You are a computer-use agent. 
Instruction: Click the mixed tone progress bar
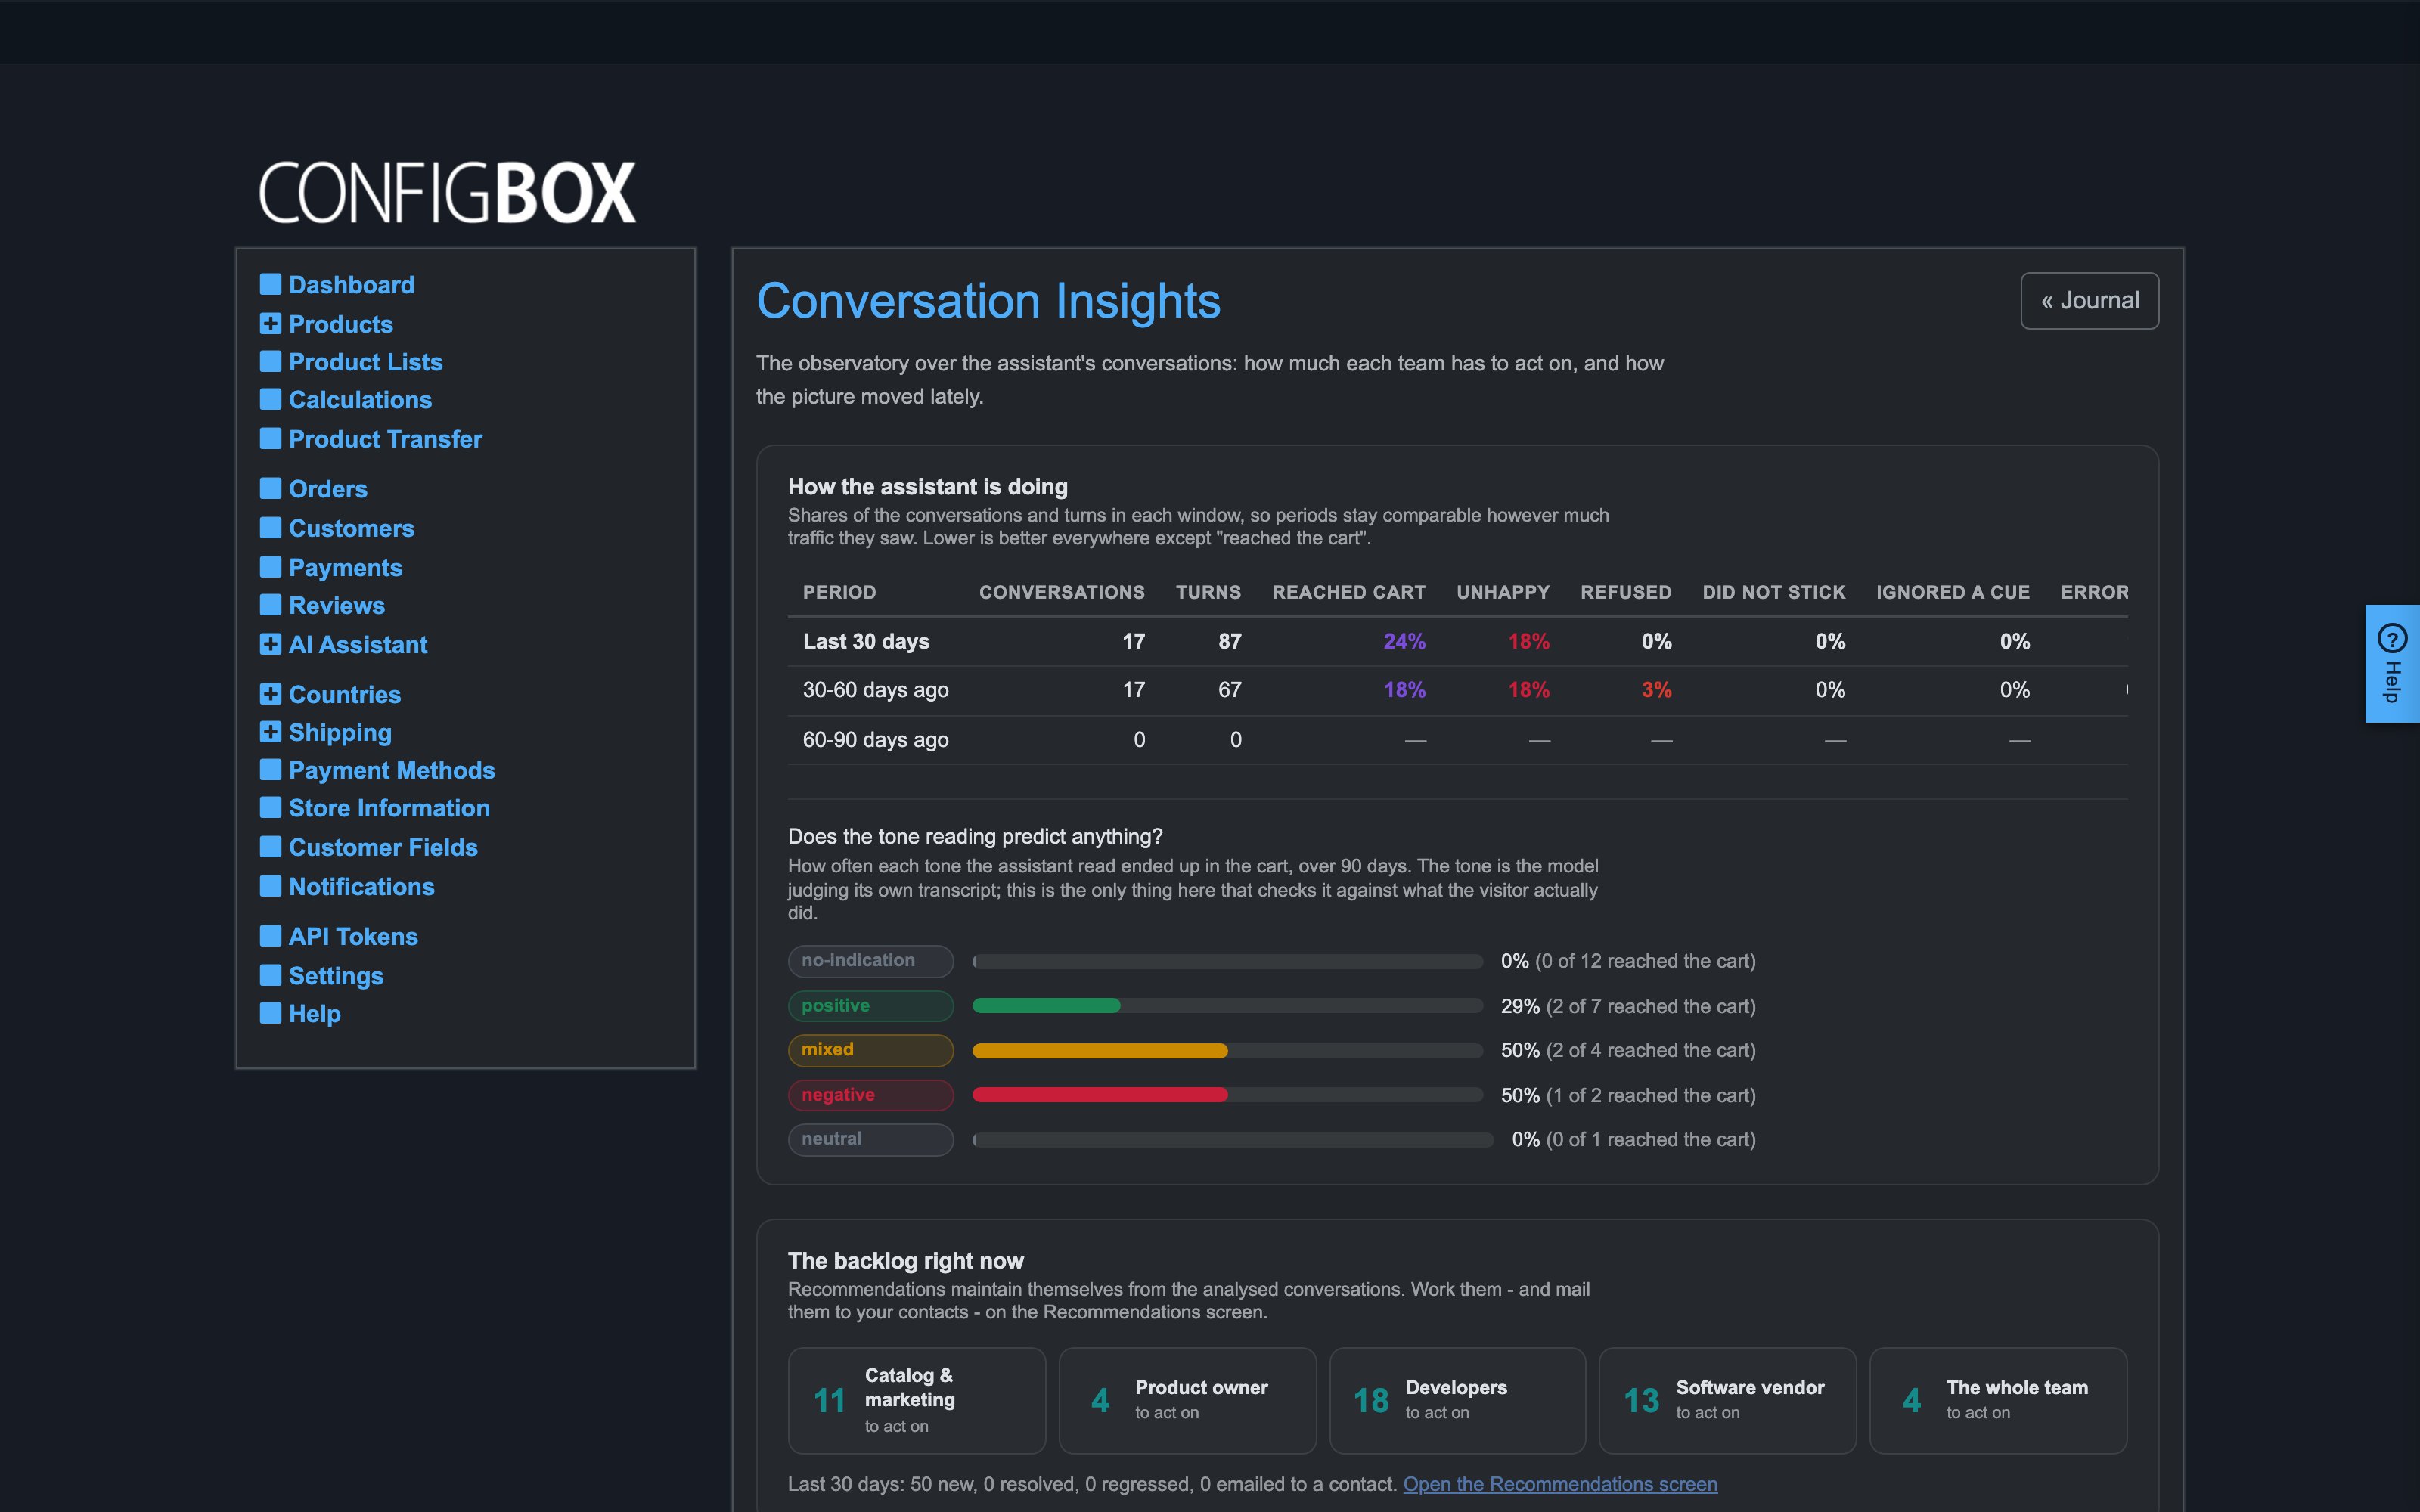click(x=1227, y=1051)
